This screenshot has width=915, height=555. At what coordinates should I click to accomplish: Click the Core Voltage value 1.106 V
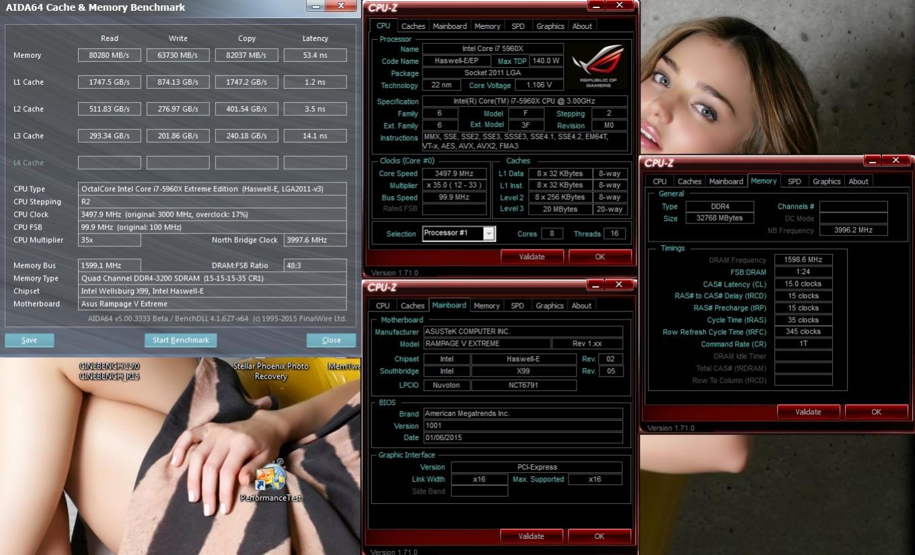540,85
